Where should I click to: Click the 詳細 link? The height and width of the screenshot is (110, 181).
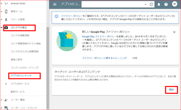[135, 58]
